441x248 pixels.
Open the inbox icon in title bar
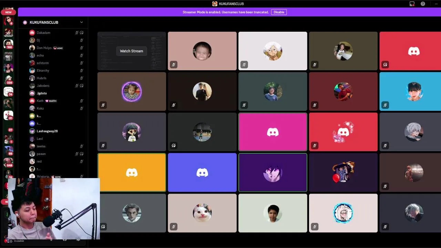[412, 4]
